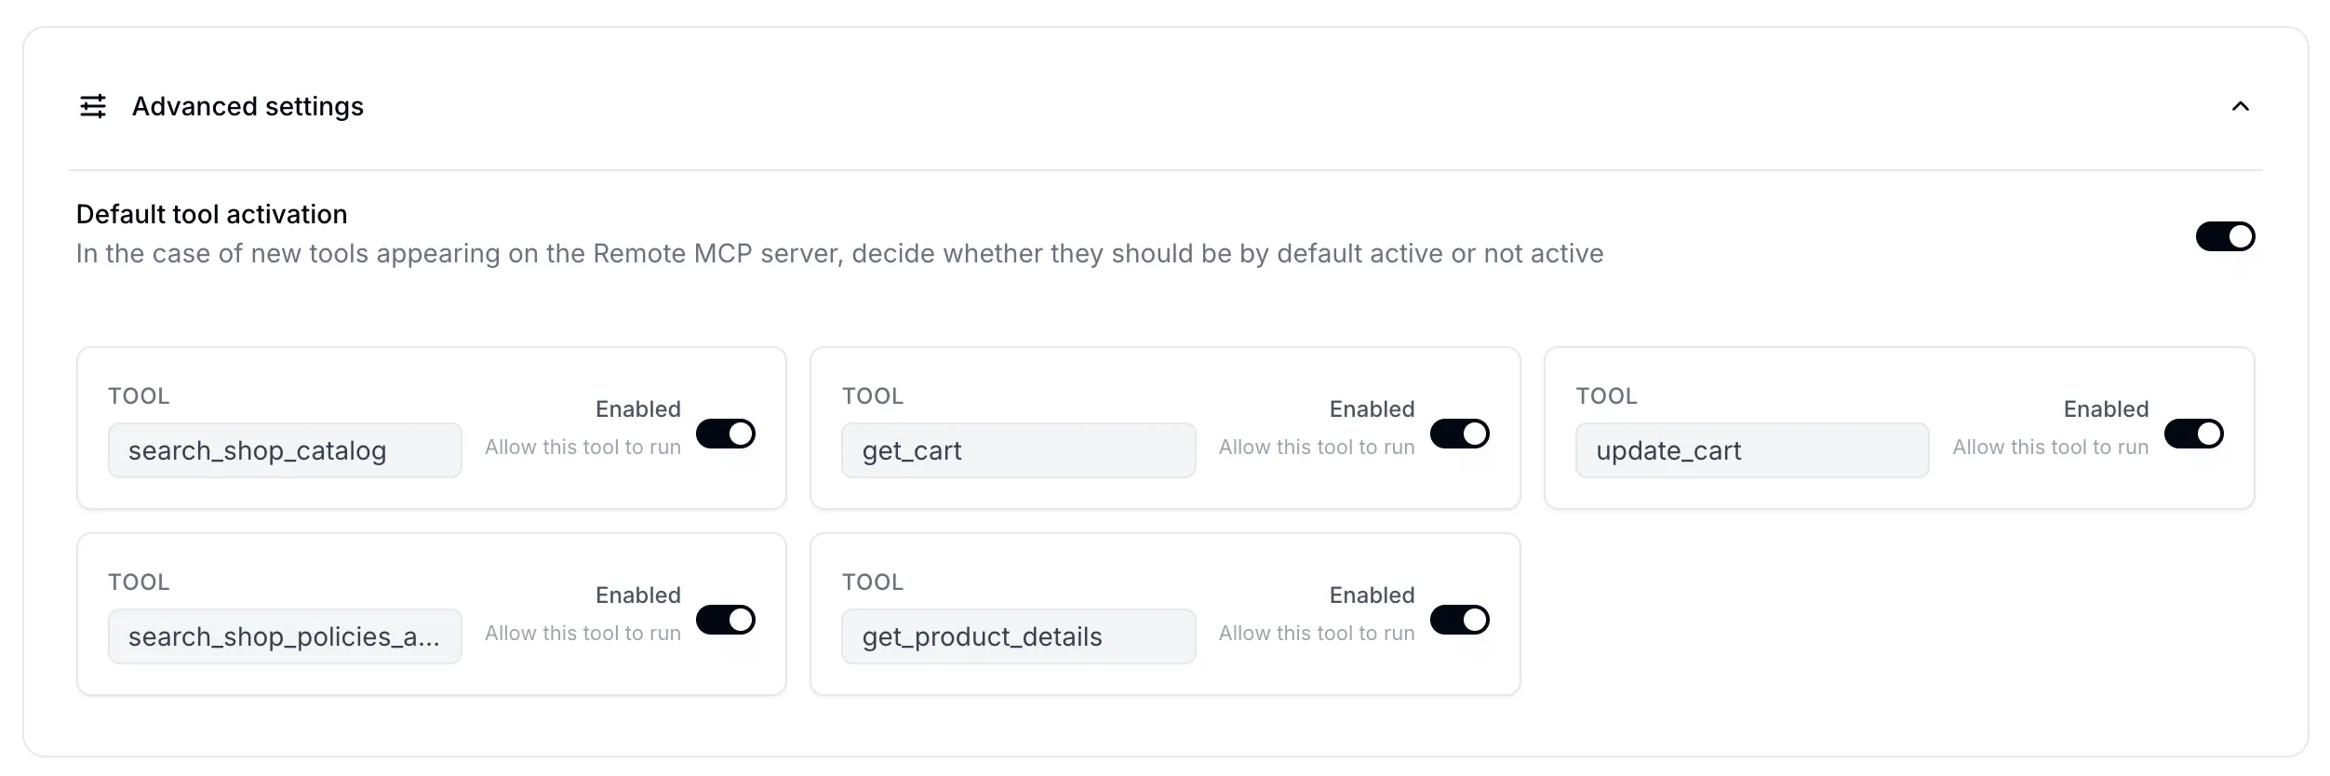Click the search_shop_catalog name field
Image resolution: width=2330 pixels, height=776 pixels.
(285, 450)
